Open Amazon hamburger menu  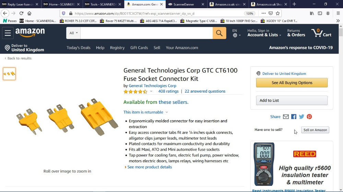[8, 33]
